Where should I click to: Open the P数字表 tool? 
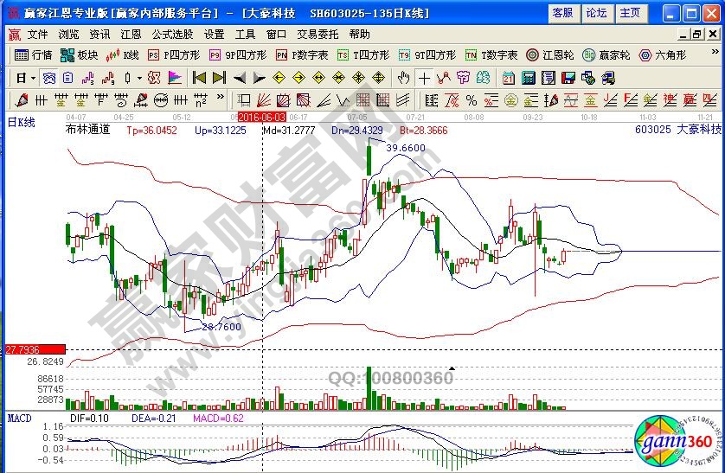pos(301,55)
